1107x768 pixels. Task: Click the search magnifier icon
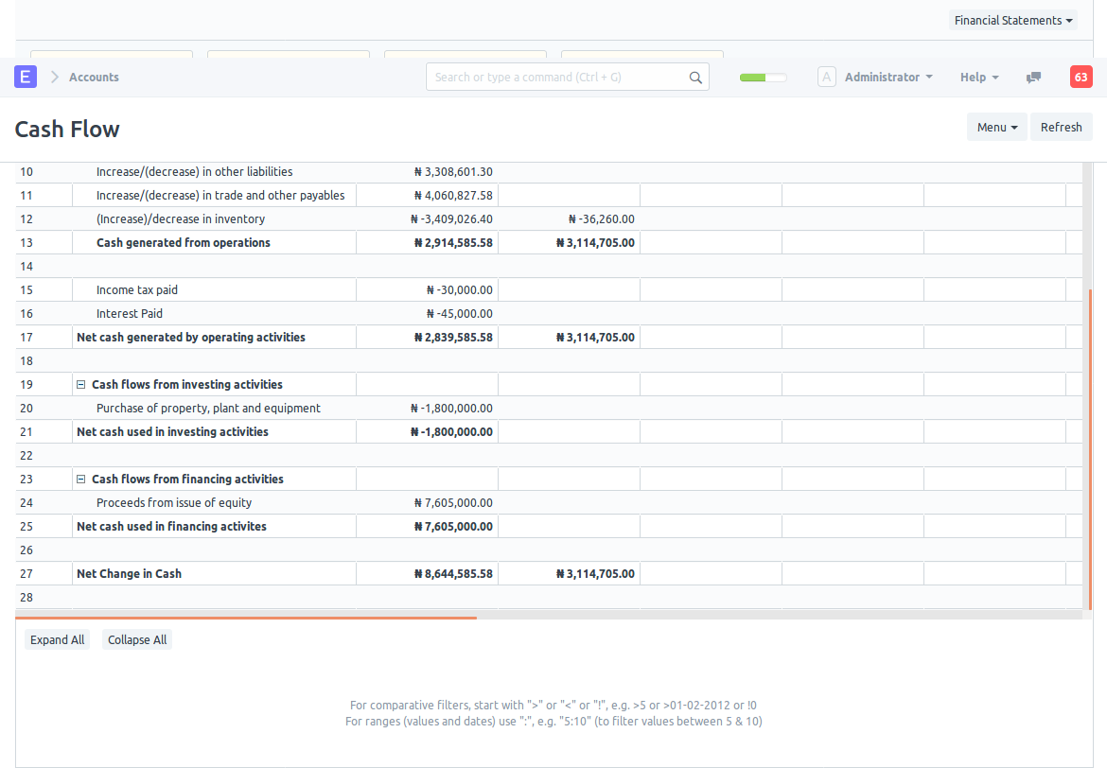[695, 76]
